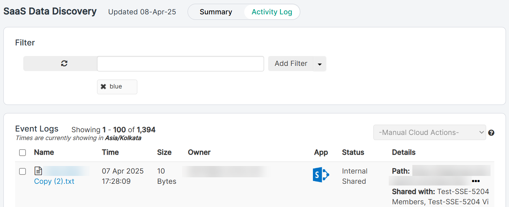Open the Copy (2).txt file link
This screenshot has height=207, width=509.
[x=54, y=181]
